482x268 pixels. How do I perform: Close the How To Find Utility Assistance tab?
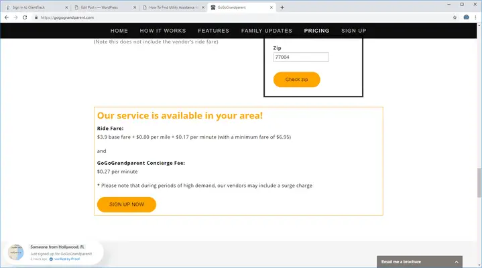203,7
